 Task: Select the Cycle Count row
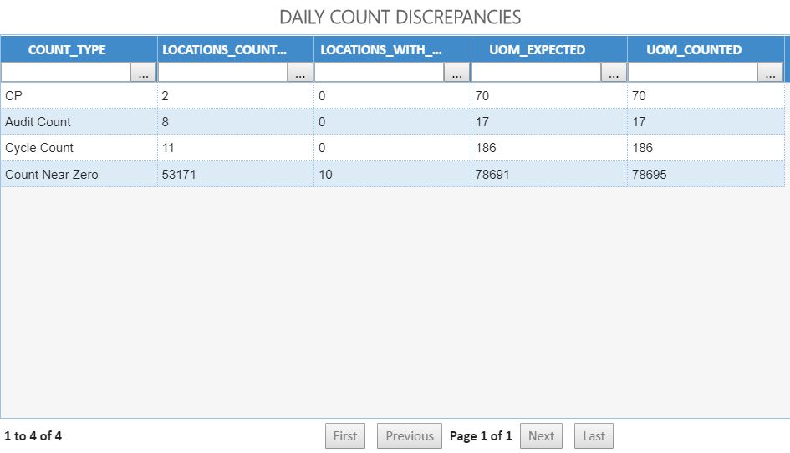39,148
